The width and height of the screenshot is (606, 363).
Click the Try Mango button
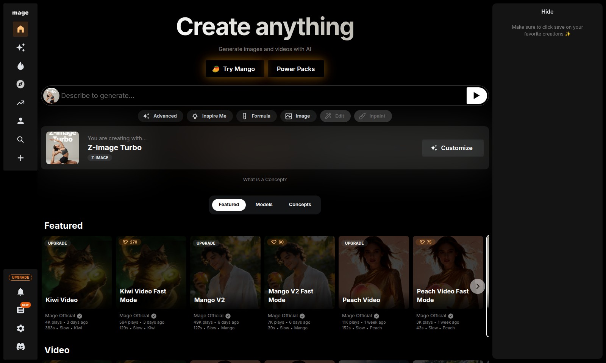(x=235, y=69)
